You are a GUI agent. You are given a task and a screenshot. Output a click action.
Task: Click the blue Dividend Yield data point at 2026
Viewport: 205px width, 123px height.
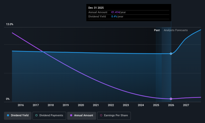(171, 54)
